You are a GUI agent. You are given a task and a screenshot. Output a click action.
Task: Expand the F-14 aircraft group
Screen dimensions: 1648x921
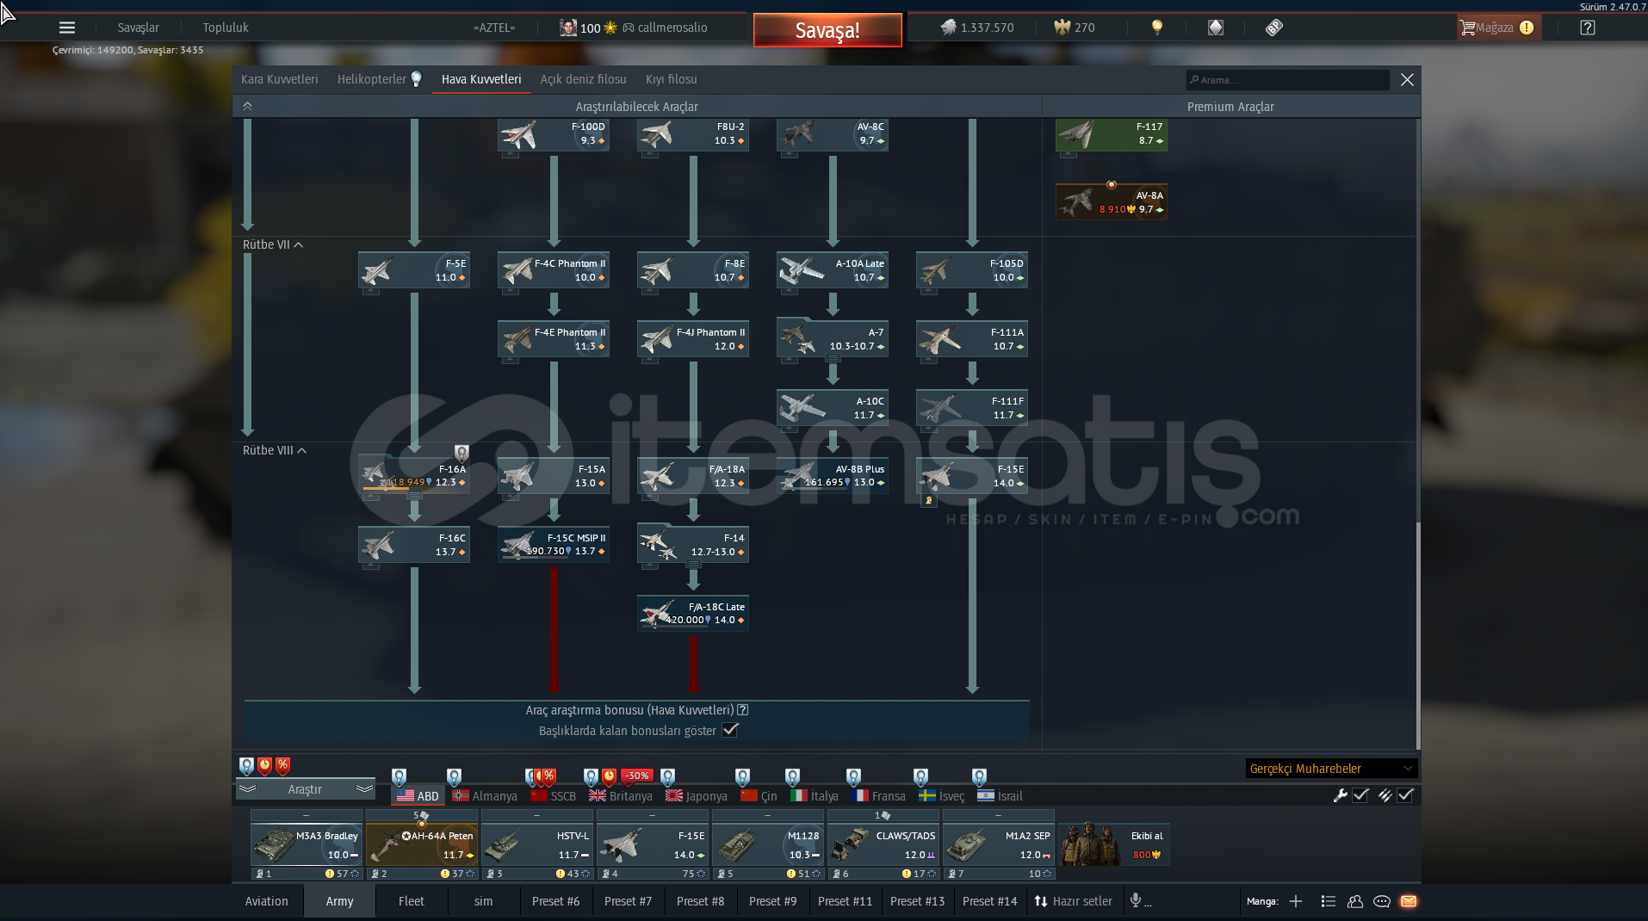tap(693, 565)
